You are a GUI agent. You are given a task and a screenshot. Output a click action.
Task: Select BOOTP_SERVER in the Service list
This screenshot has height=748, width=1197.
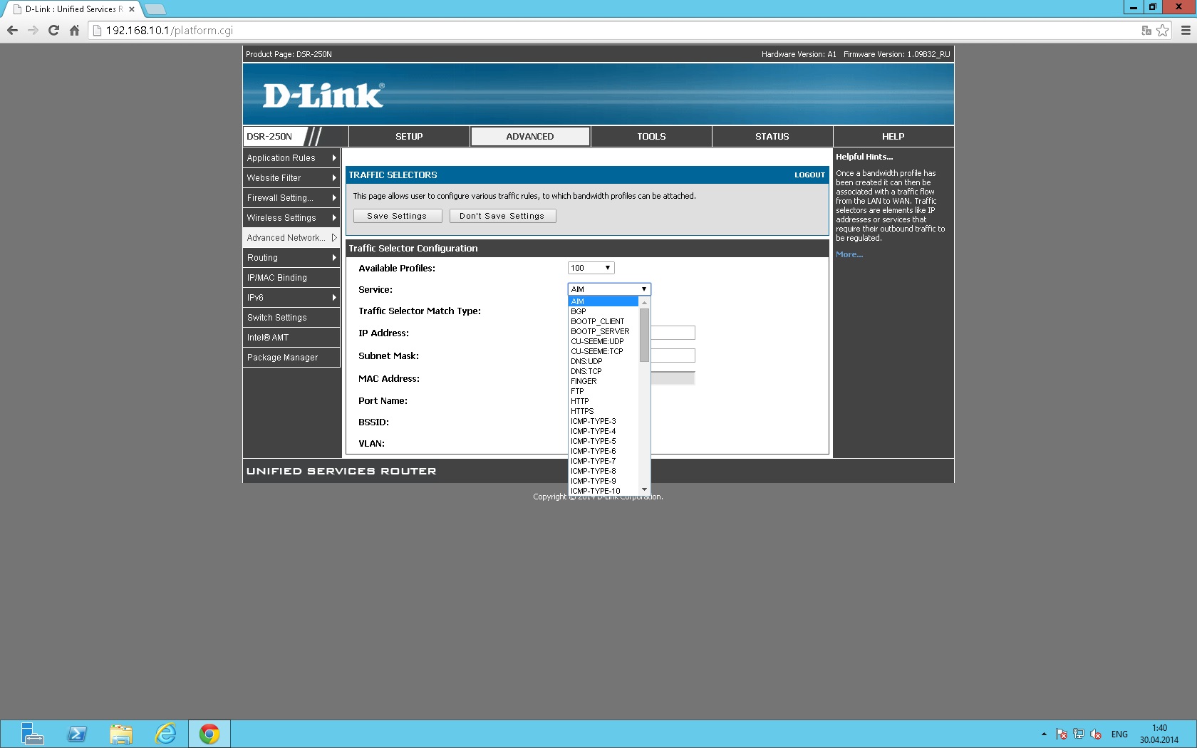pos(603,331)
